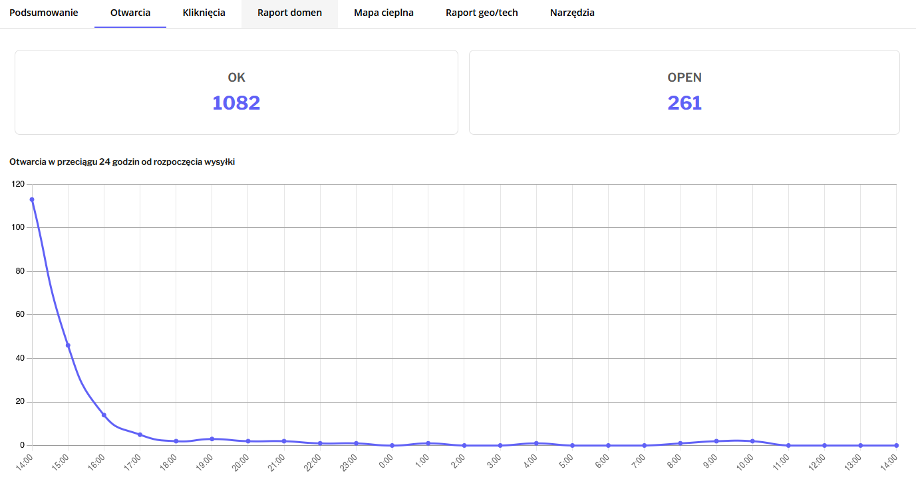Click the chart title about 24 godzin
The image size is (916, 483).
(x=122, y=161)
